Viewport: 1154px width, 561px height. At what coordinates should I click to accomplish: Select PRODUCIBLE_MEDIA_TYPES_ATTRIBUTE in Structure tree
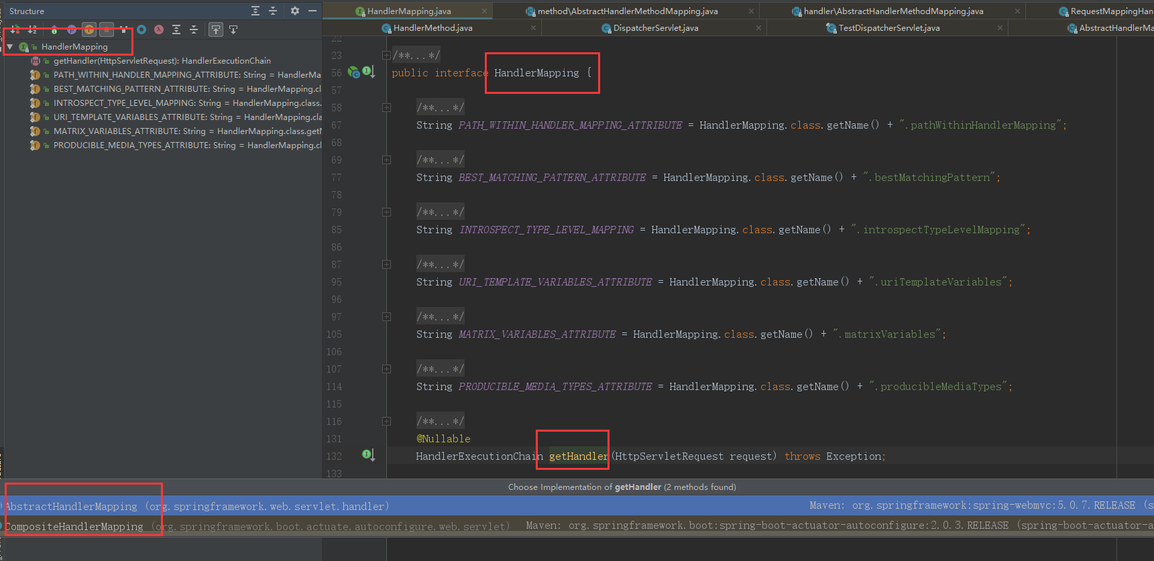[187, 145]
